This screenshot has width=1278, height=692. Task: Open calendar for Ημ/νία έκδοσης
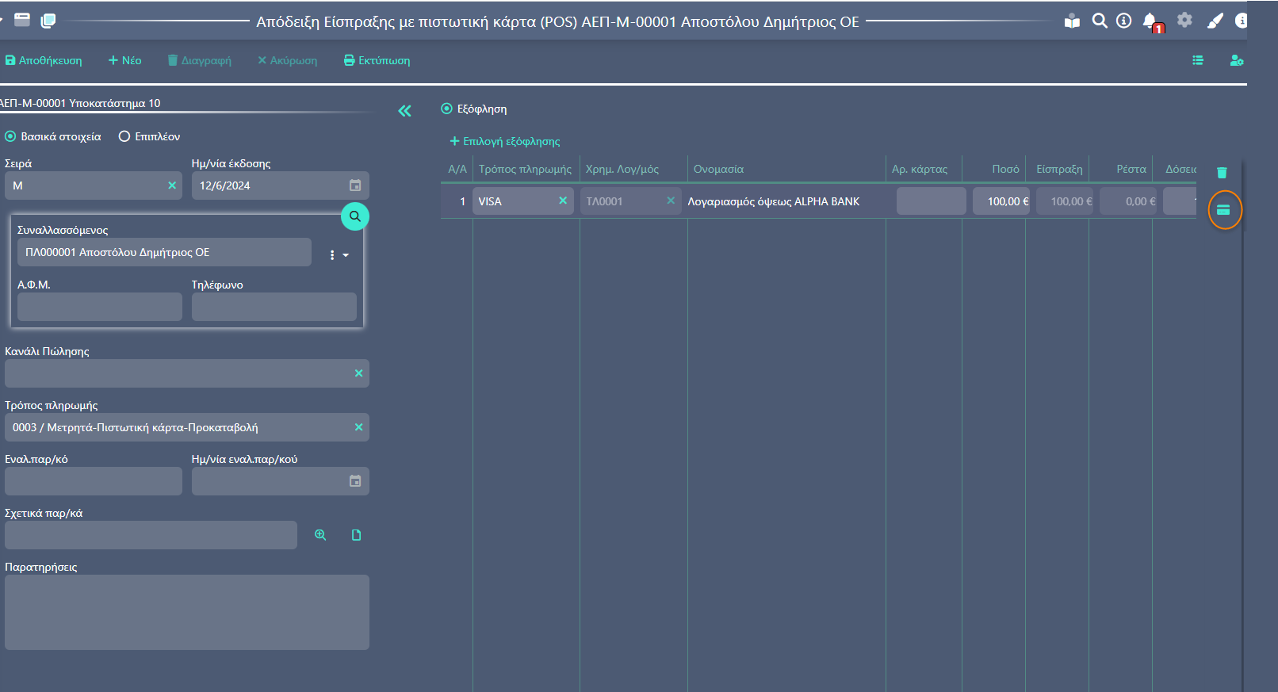coord(355,185)
